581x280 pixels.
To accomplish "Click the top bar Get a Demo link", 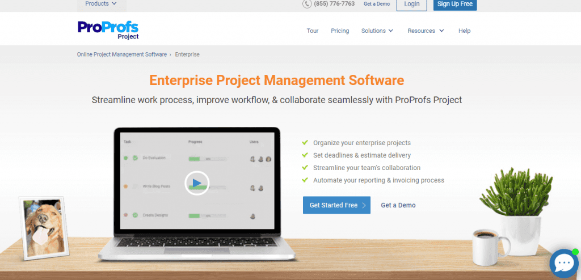I will tap(377, 4).
